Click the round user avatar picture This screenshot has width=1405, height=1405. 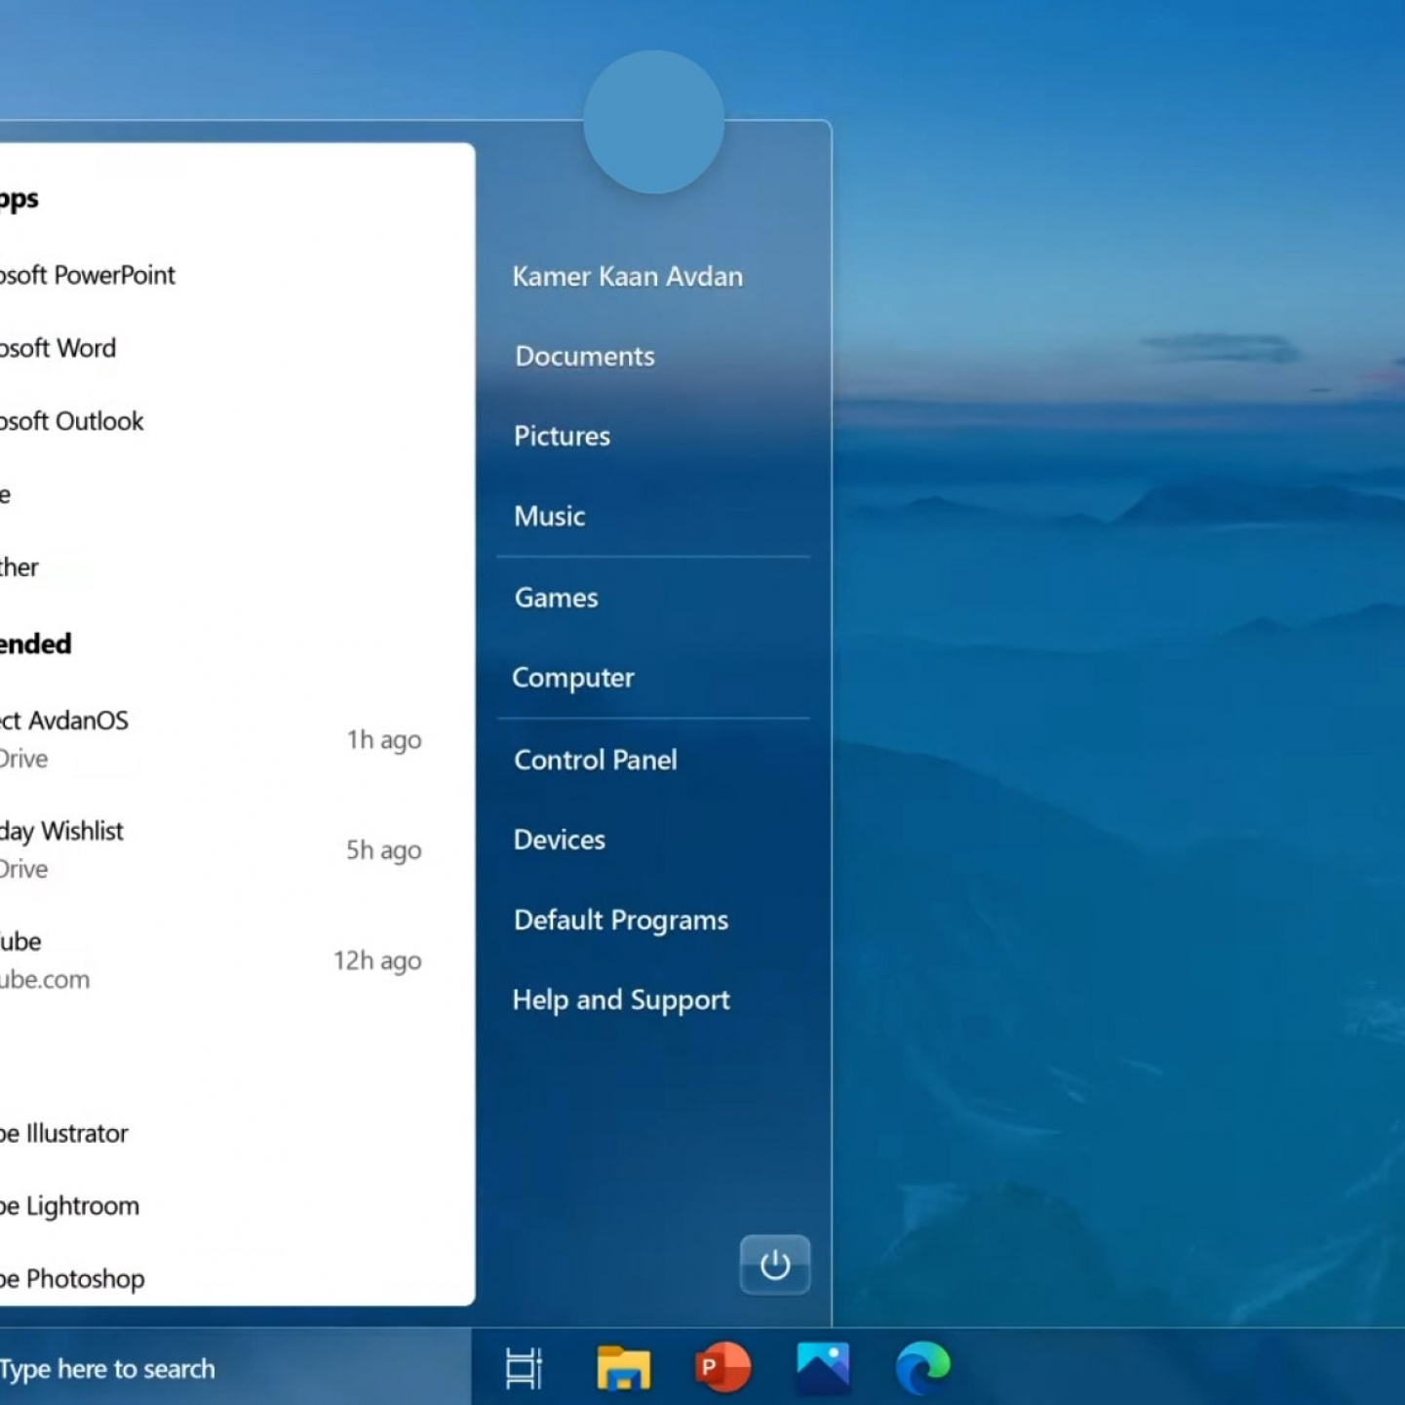pos(654,122)
